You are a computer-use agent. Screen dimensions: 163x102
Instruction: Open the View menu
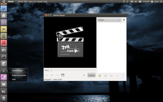click(x=30, y=2)
